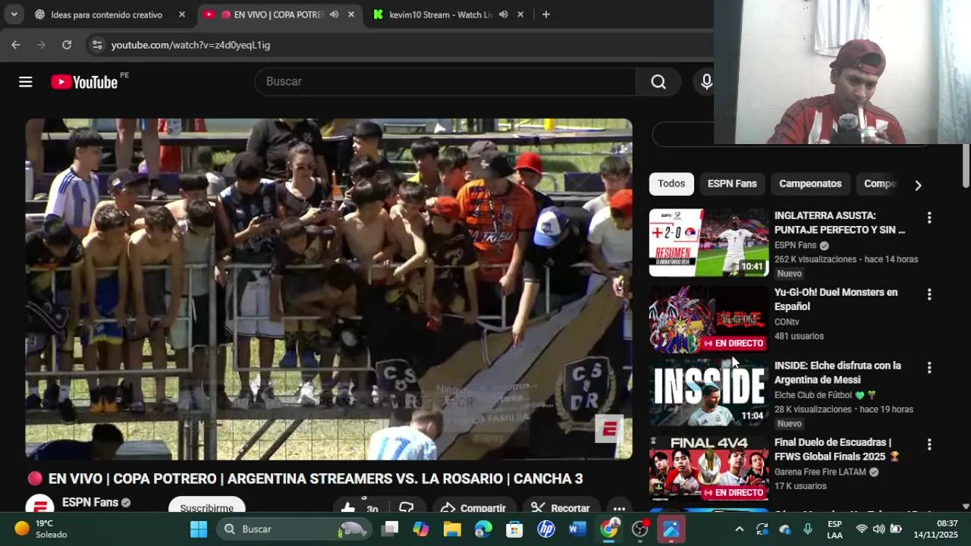
Task: Open site information icon in address bar
Action: click(x=97, y=45)
